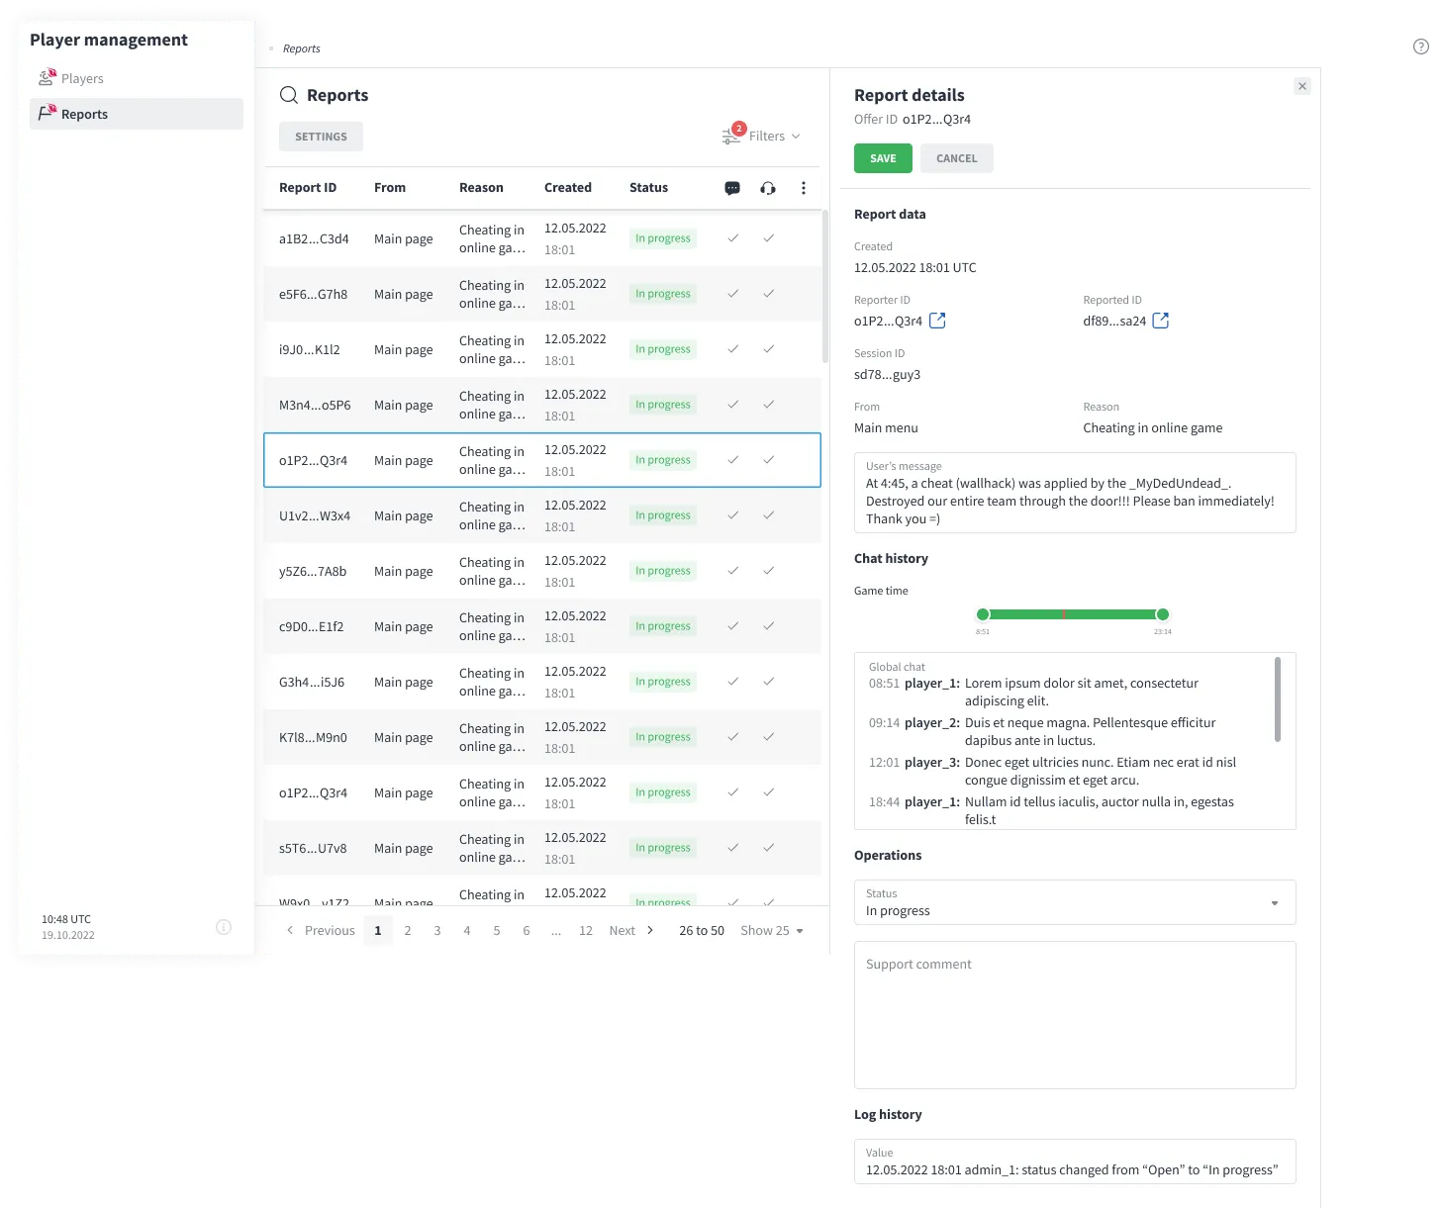This screenshot has height=1208, width=1443.
Task: Click chat checkmark in row U1v2...W3x4
Action: 732,515
